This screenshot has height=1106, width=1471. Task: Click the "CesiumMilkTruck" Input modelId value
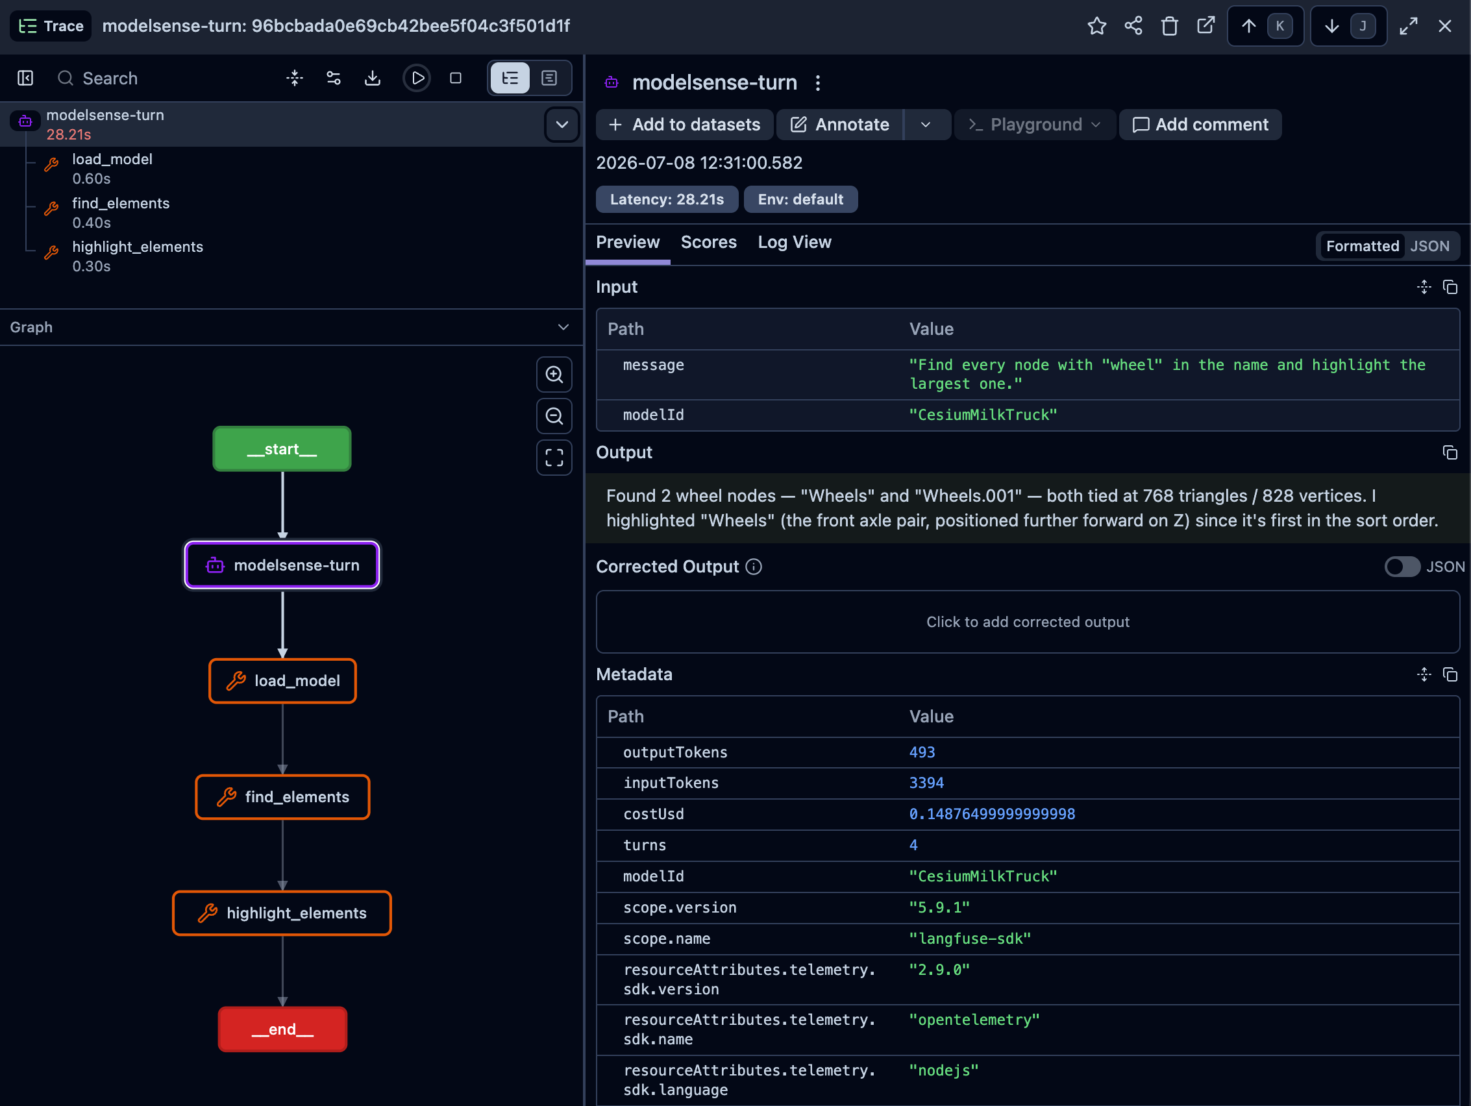tap(983, 415)
